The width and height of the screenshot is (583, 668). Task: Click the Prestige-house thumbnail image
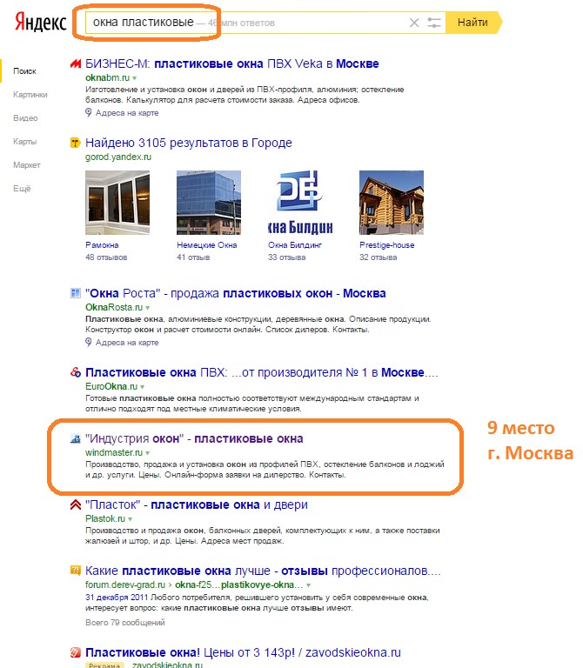[392, 203]
